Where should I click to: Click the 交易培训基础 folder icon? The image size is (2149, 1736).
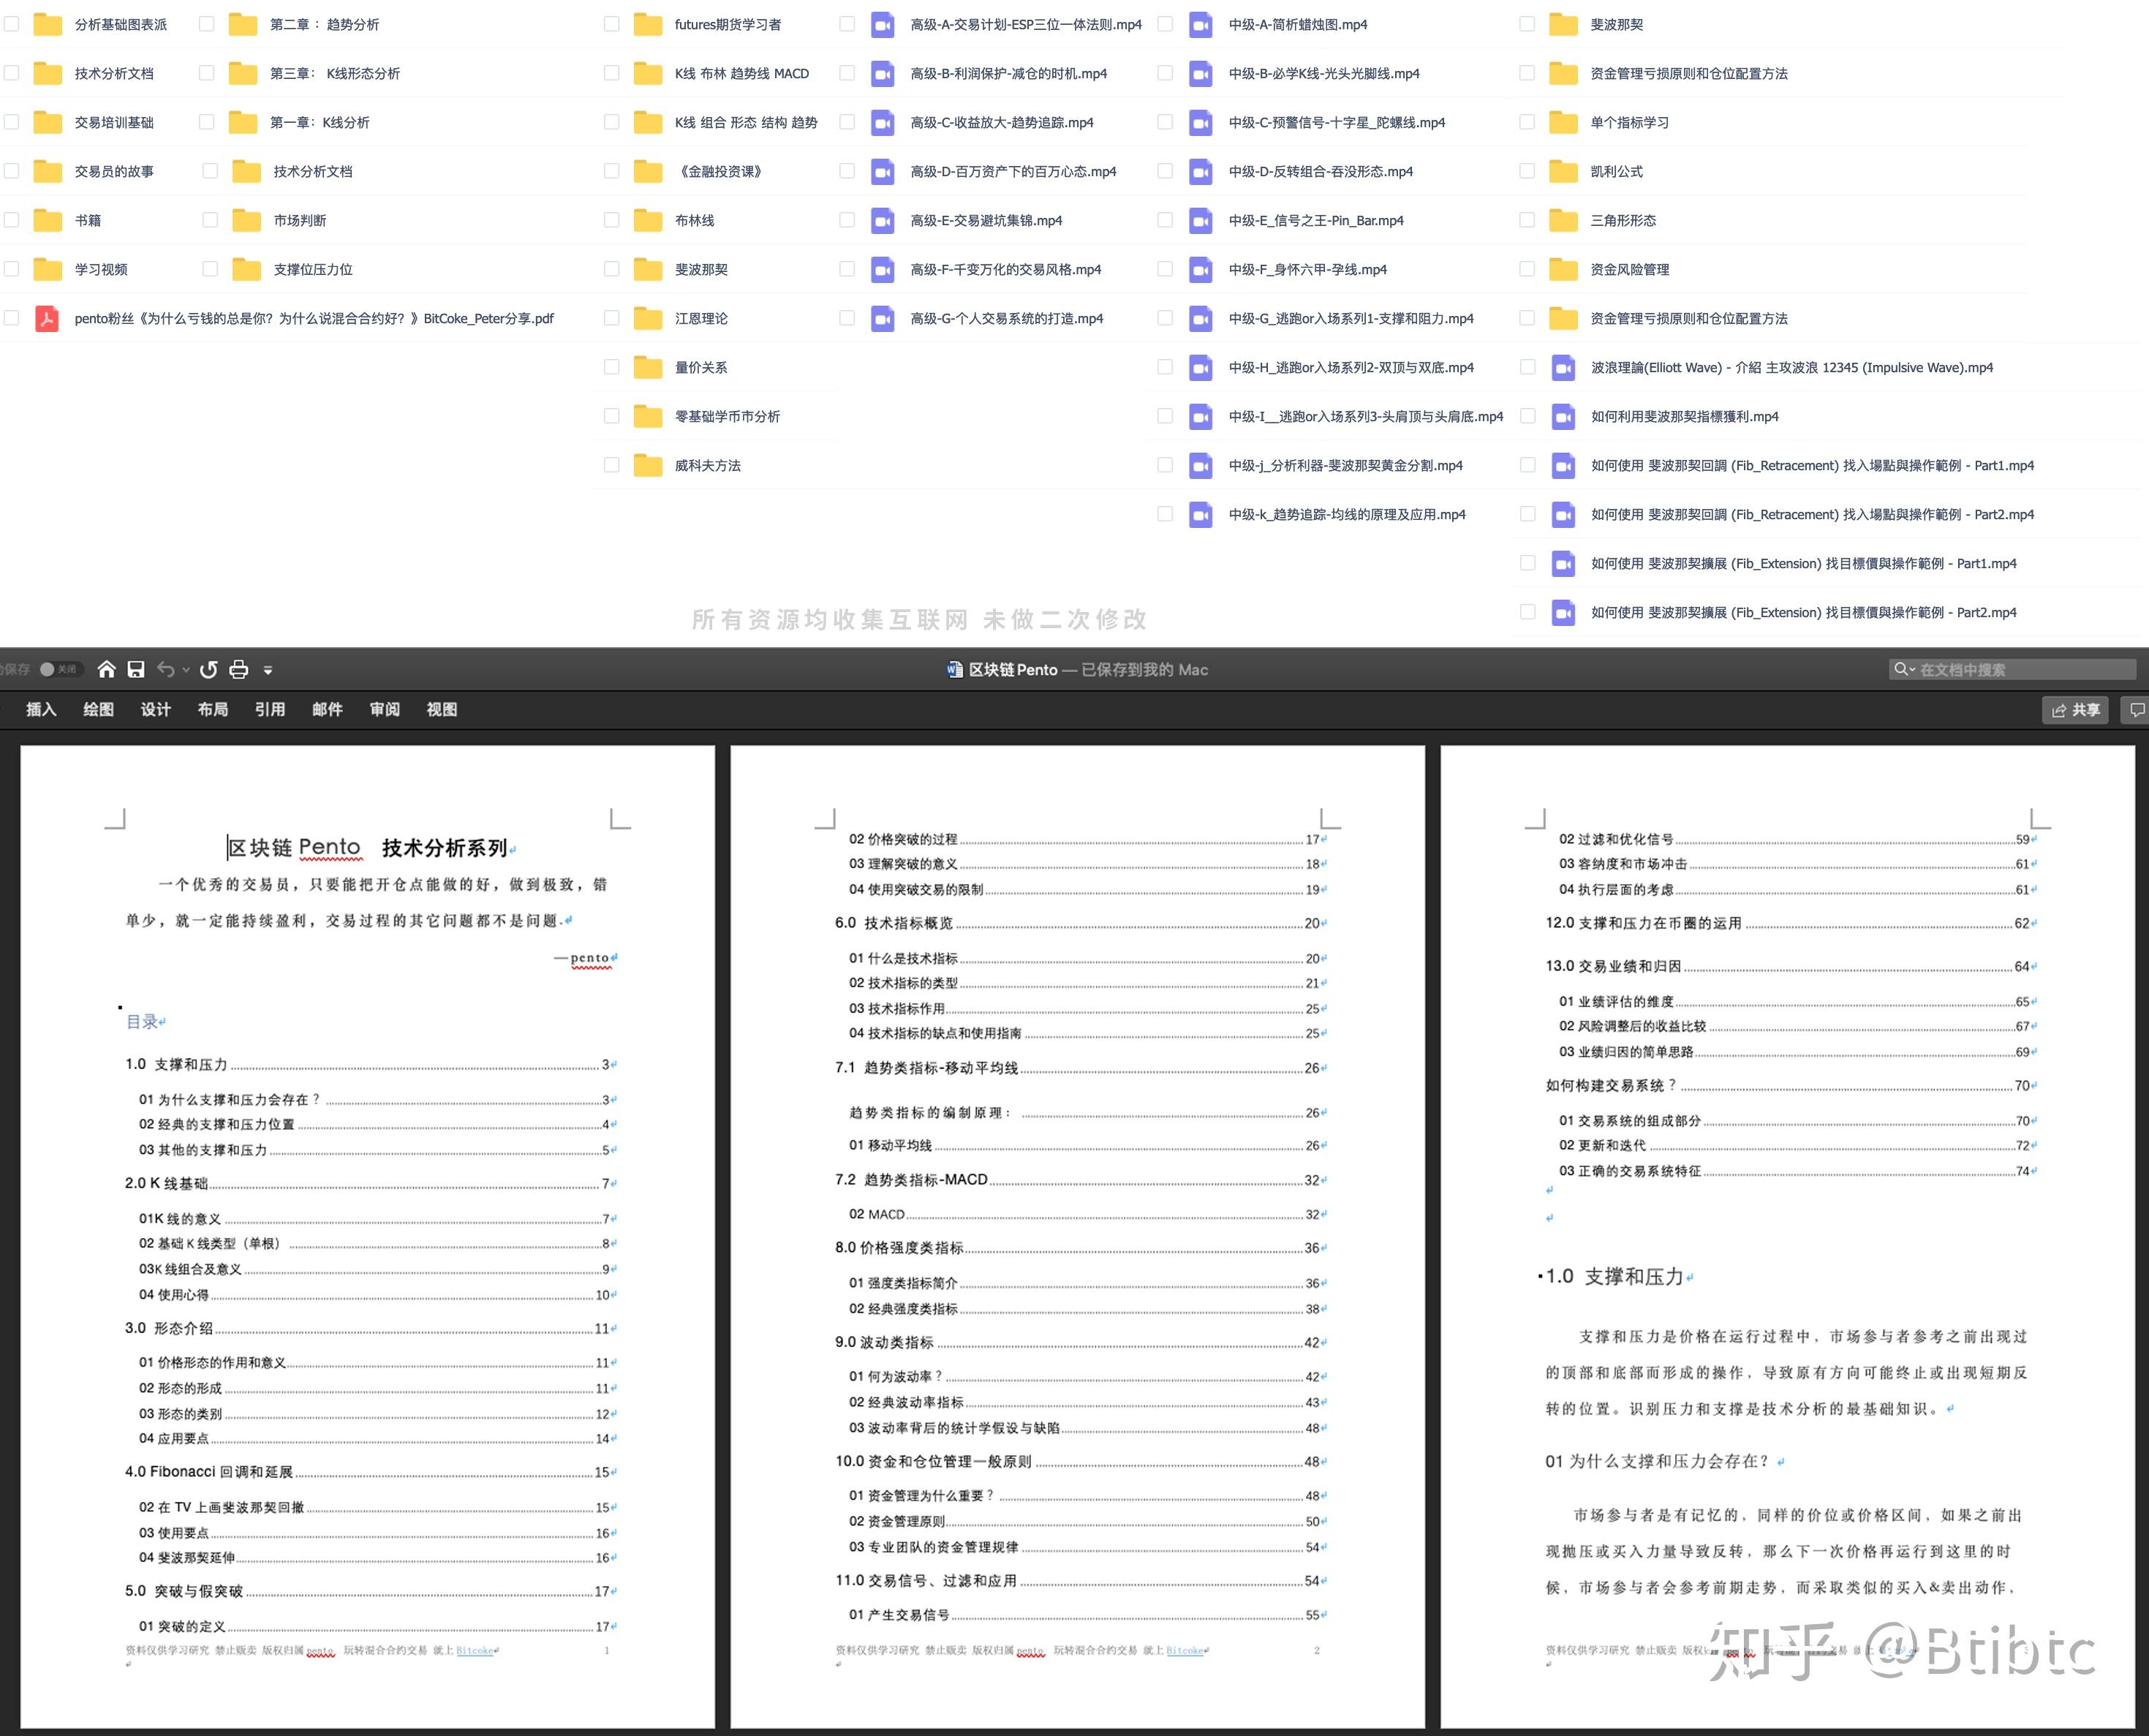(x=47, y=122)
